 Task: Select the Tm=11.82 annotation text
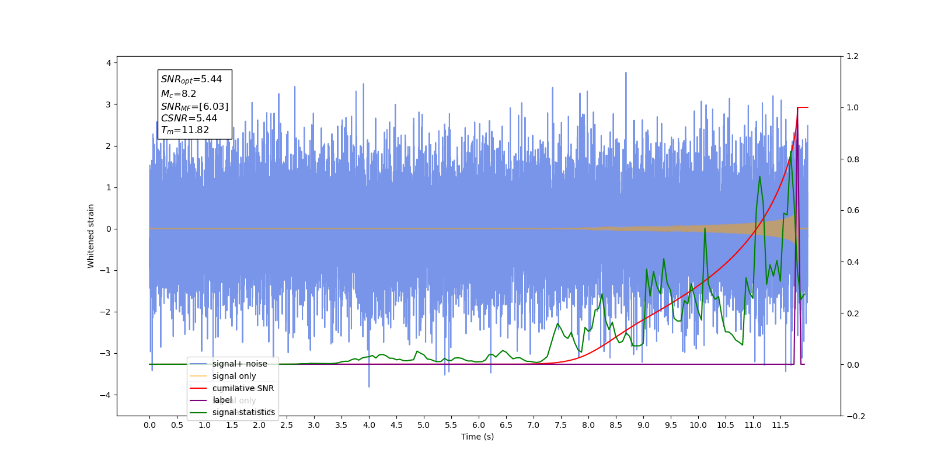(185, 130)
